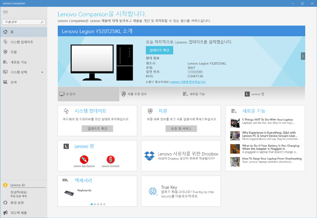The width and height of the screenshot is (317, 218).
Task: Go to next banner slide arrow
Action: click(303, 56)
